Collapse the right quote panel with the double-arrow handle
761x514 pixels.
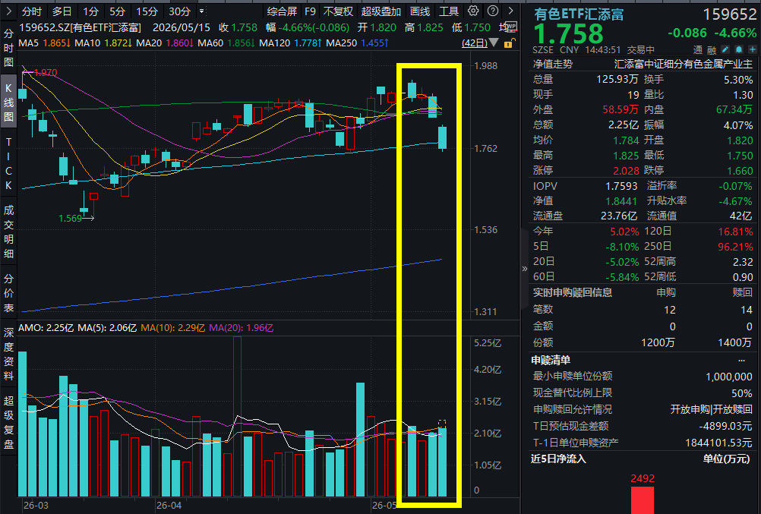click(524, 269)
